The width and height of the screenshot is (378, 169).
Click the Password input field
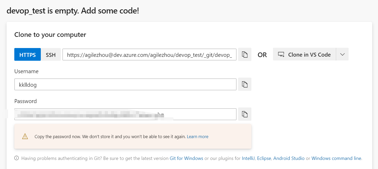[125, 114]
